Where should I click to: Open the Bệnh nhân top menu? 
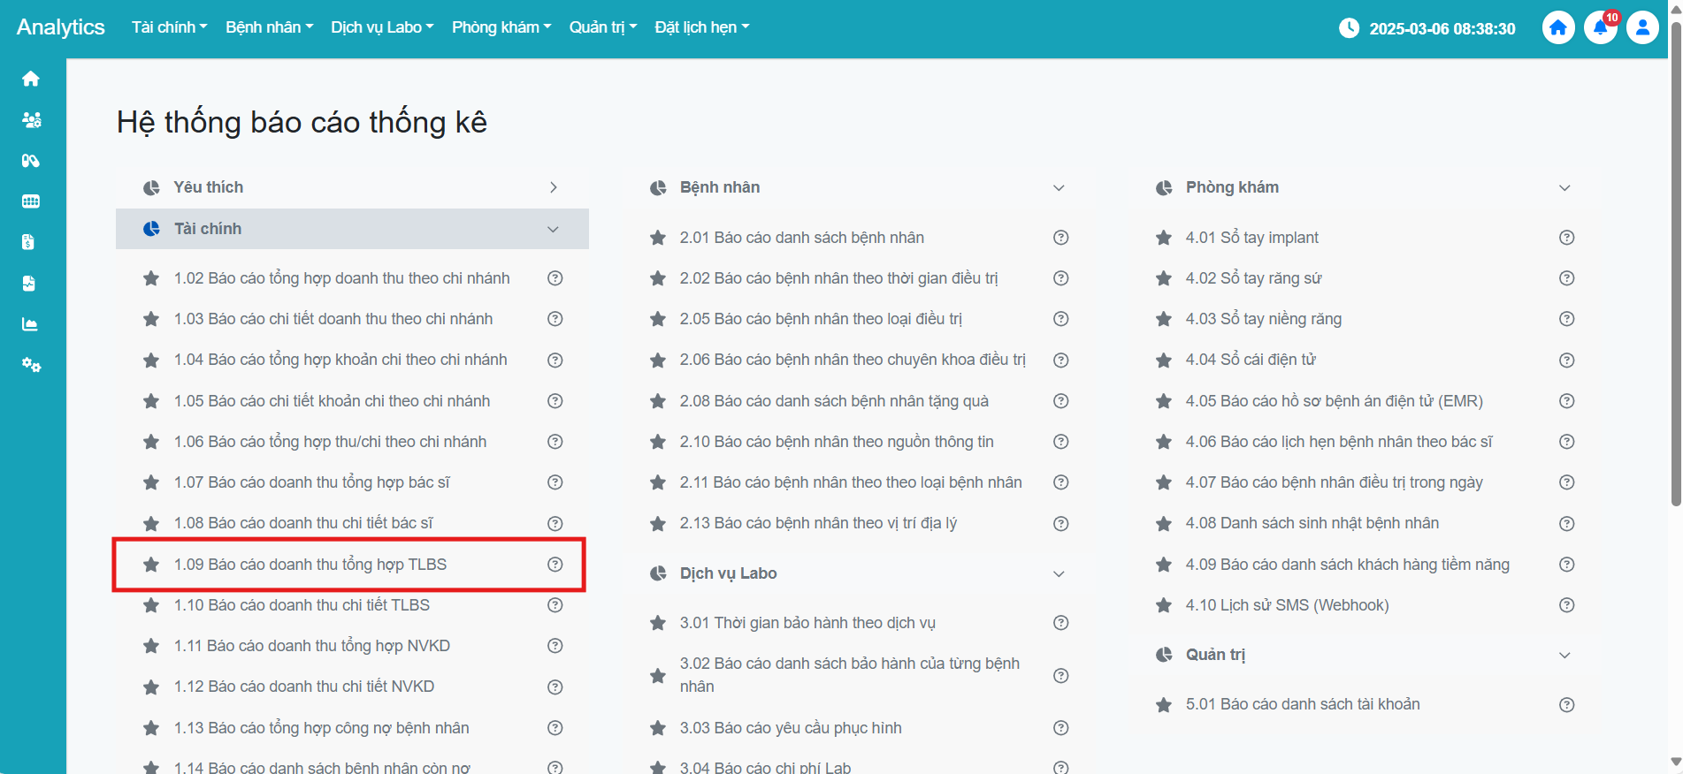tap(269, 27)
